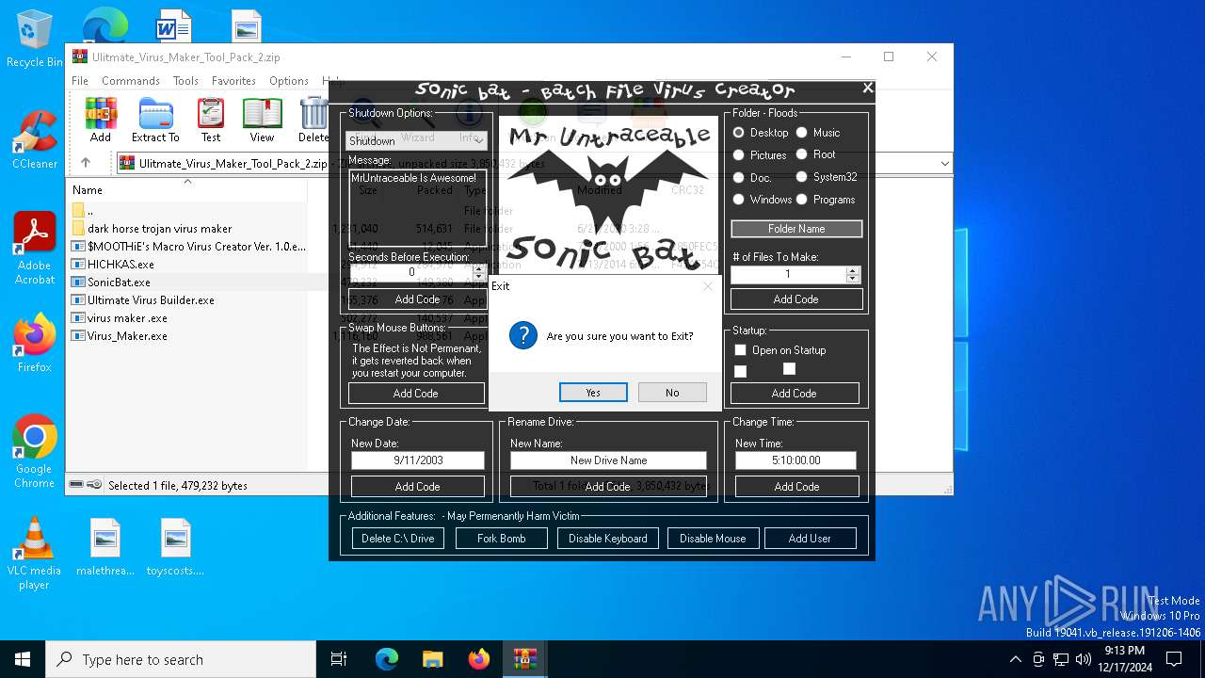The image size is (1205, 678).
Task: Increase seconds before execution value
Action: (x=479, y=268)
